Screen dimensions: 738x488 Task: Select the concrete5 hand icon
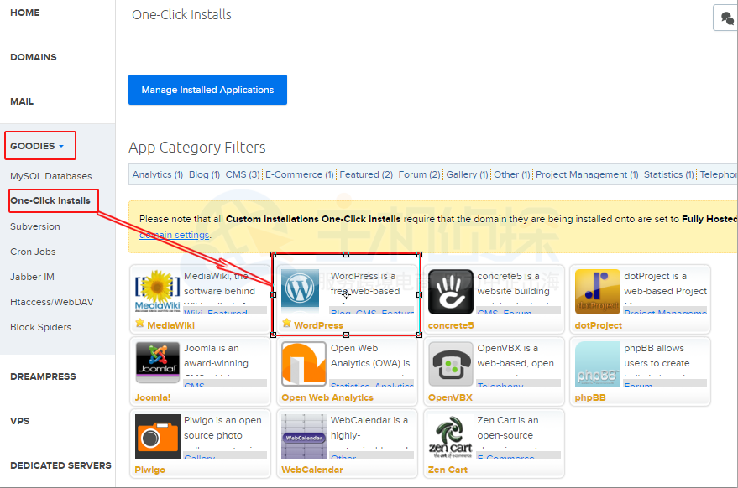tap(451, 292)
